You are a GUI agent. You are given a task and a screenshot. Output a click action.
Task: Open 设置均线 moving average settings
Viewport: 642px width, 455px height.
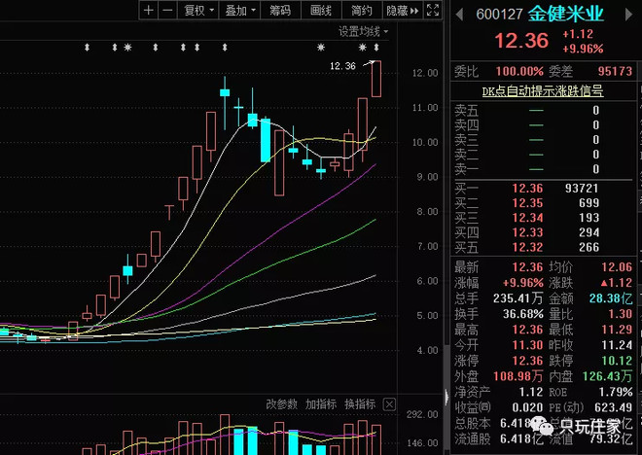click(x=363, y=31)
